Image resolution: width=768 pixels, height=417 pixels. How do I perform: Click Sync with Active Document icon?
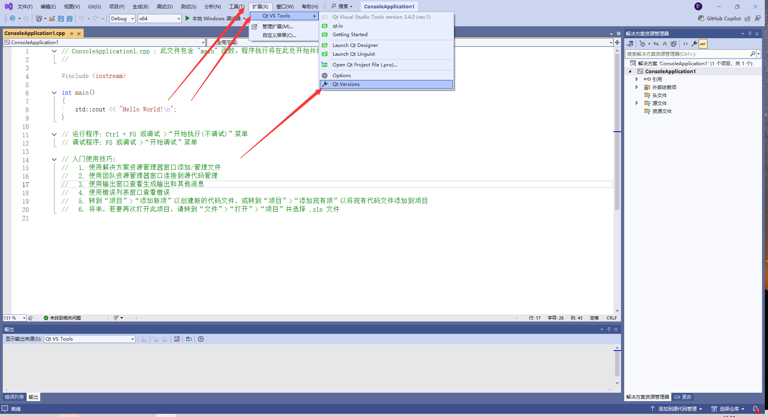[x=656, y=44]
